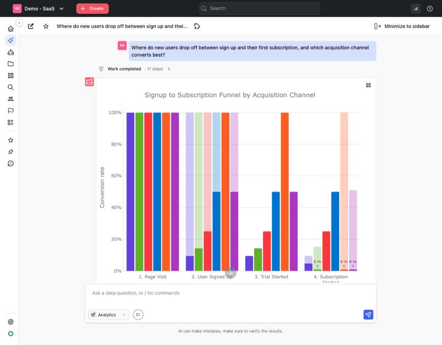
Task: Click the red bar at User Signed Up
Action: tap(208, 251)
